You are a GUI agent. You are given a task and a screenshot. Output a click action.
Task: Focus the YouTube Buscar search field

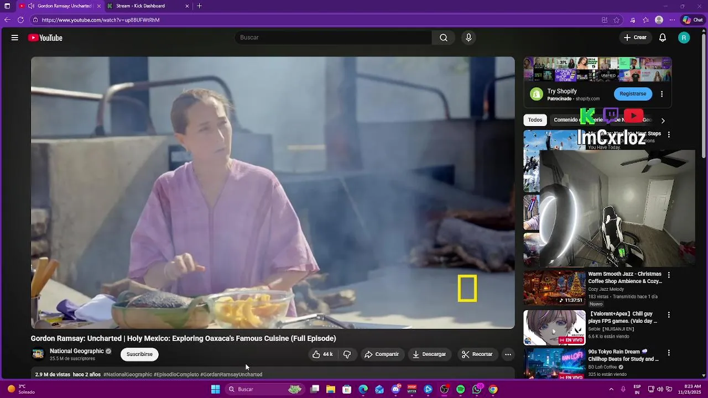point(334,38)
